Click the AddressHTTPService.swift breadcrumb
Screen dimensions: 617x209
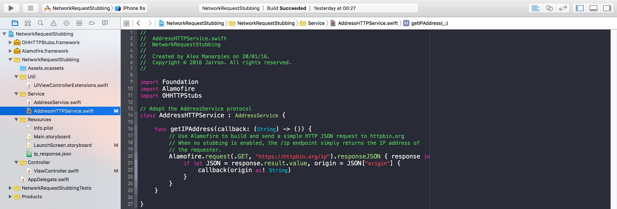click(364, 23)
